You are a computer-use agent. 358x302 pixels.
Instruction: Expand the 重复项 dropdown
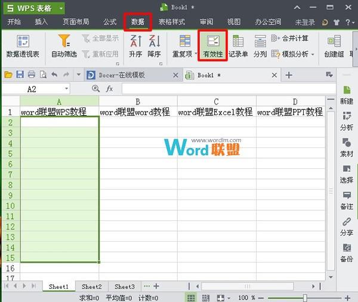183,54
